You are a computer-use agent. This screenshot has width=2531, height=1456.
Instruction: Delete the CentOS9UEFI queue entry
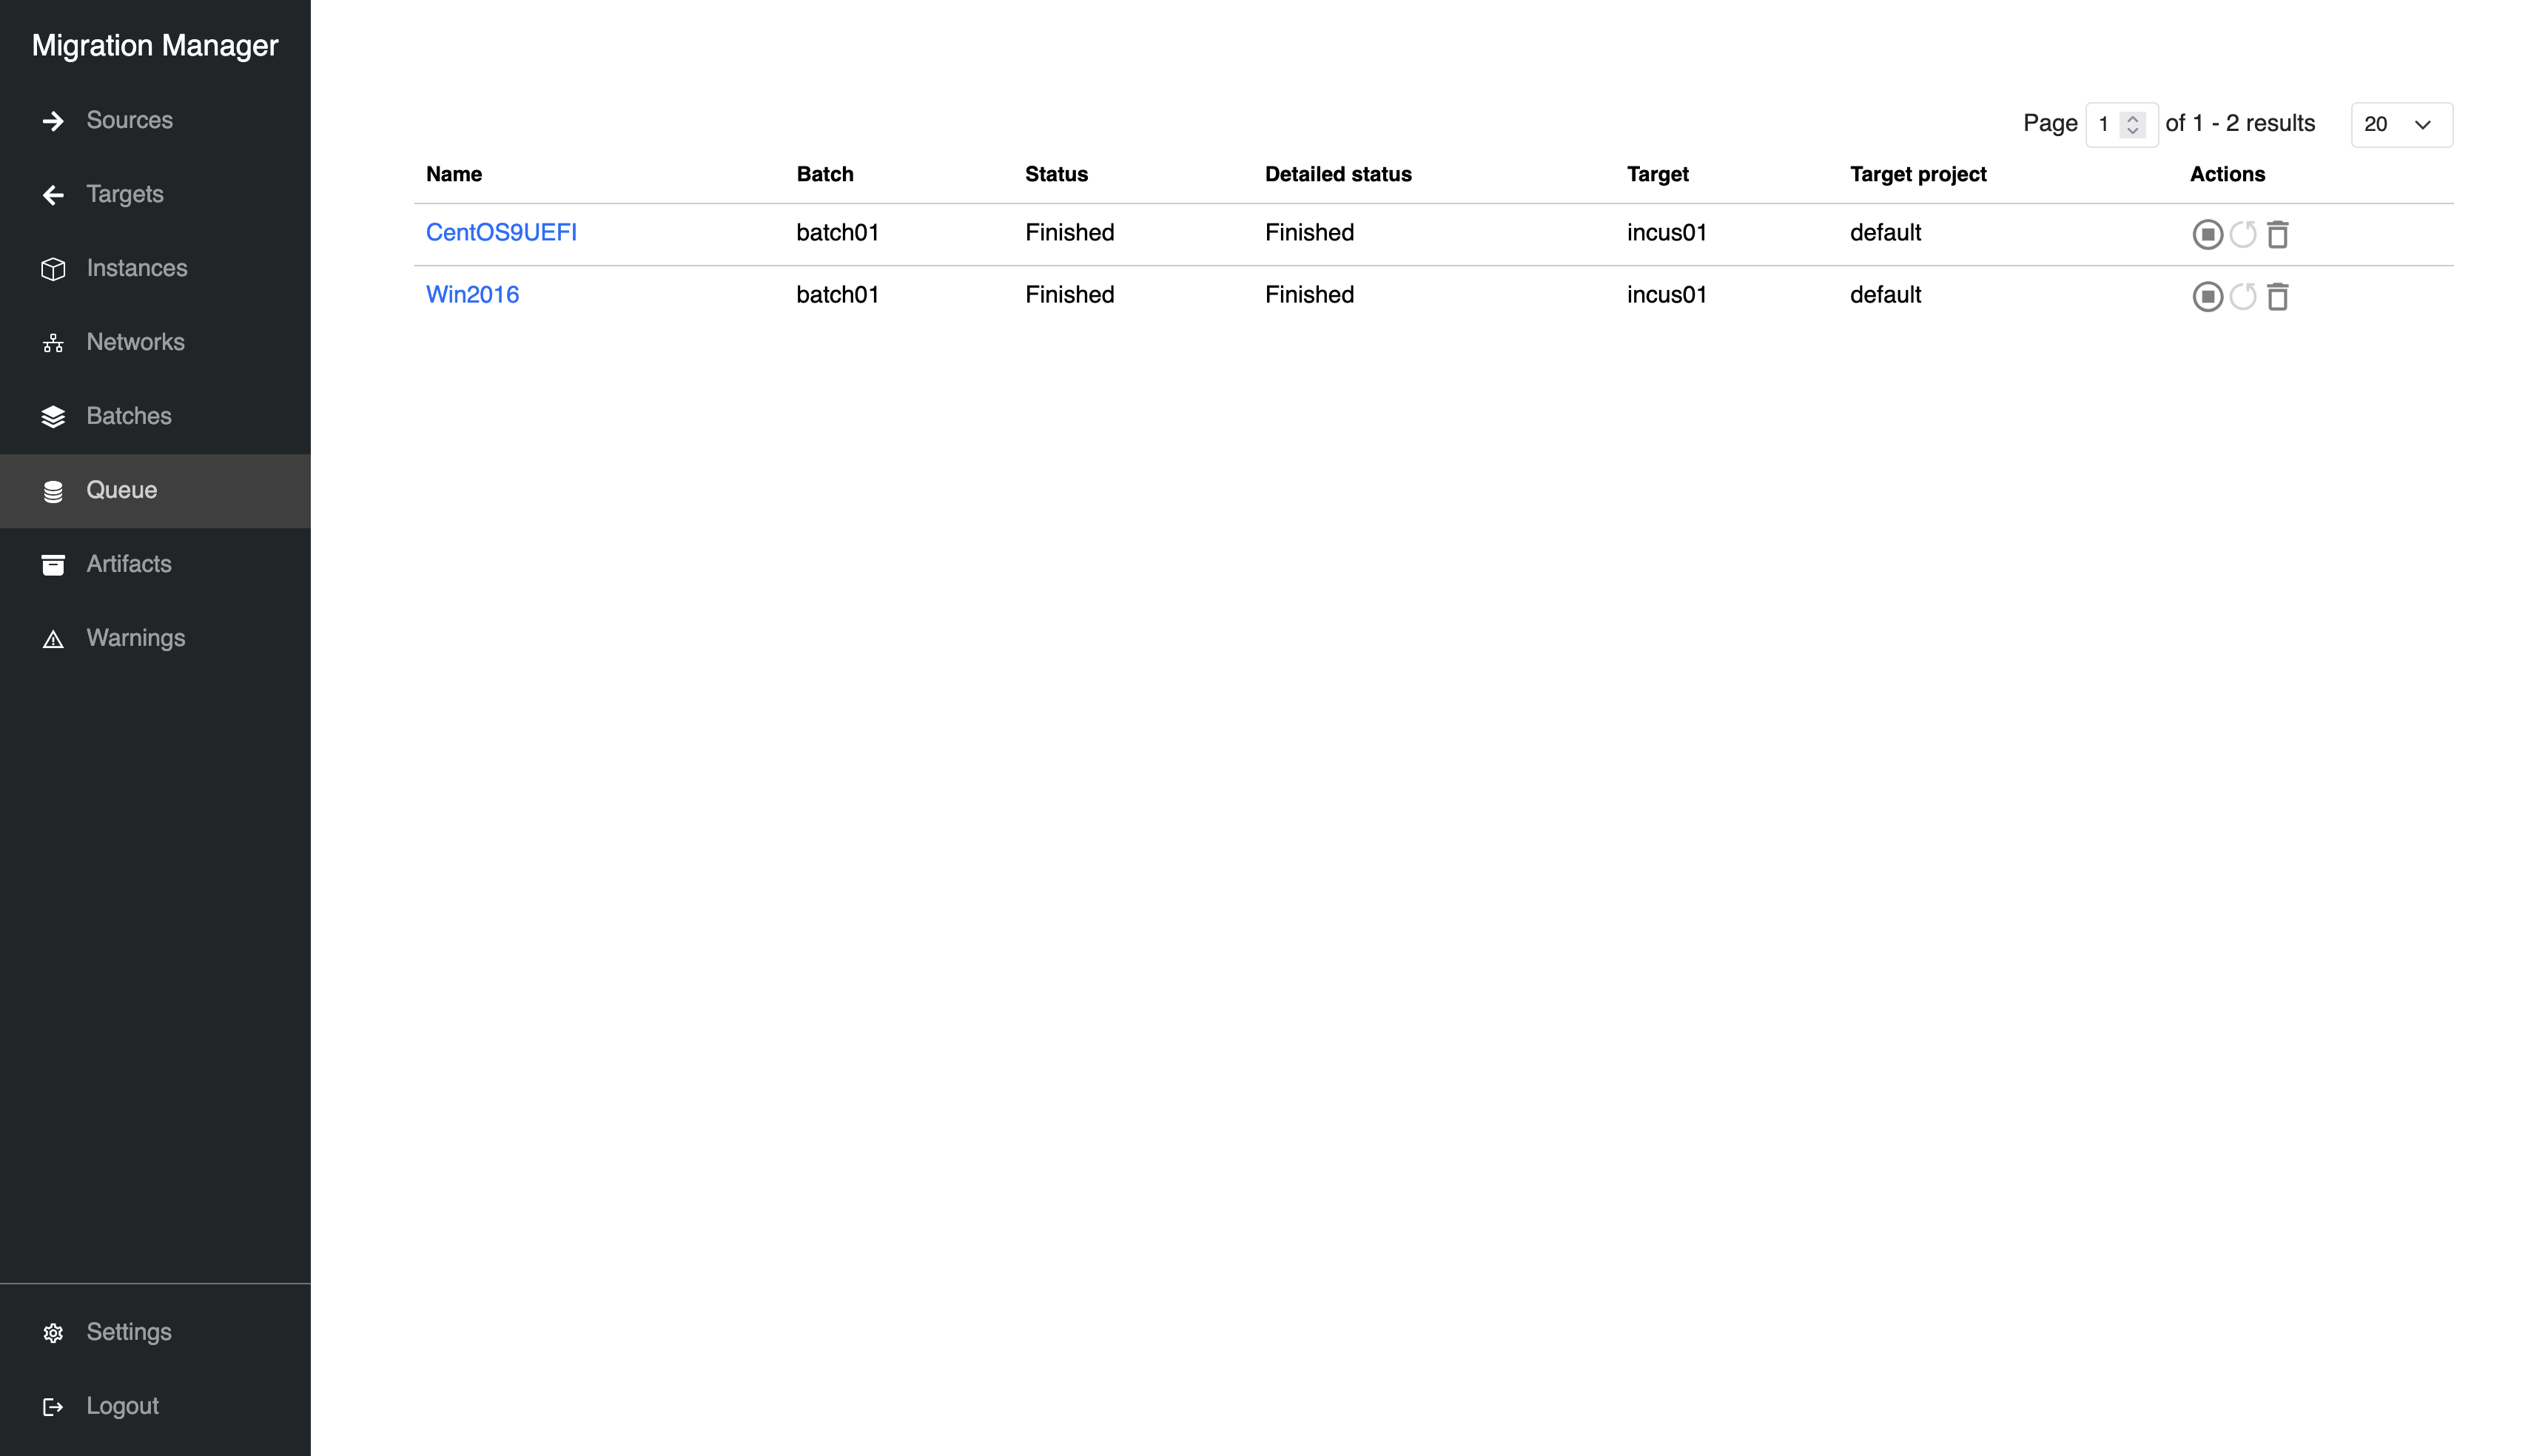coord(2277,234)
